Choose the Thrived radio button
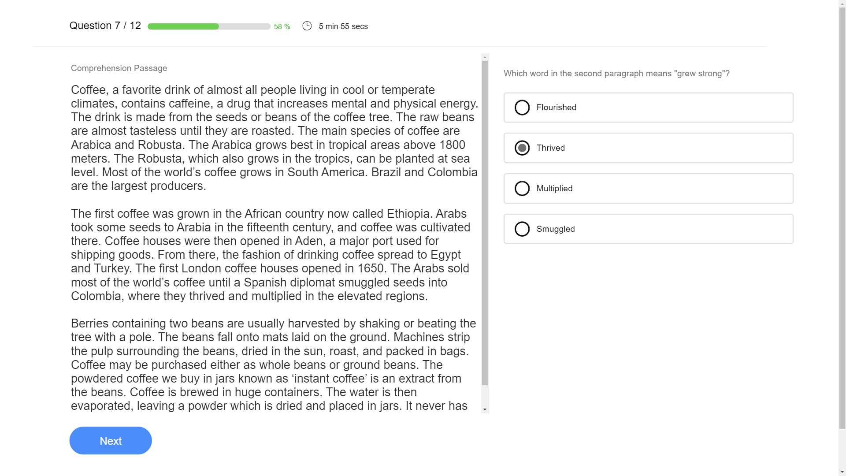Viewport: 846px width, 476px height. pyautogui.click(x=522, y=148)
